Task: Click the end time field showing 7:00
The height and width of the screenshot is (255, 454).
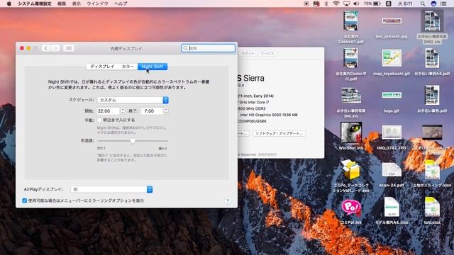Action: click(152, 111)
